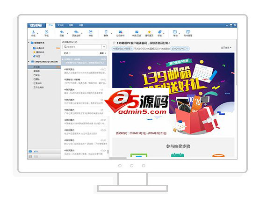Click the Compose mail toolbar icon
The image size is (273, 204).
[46, 32]
